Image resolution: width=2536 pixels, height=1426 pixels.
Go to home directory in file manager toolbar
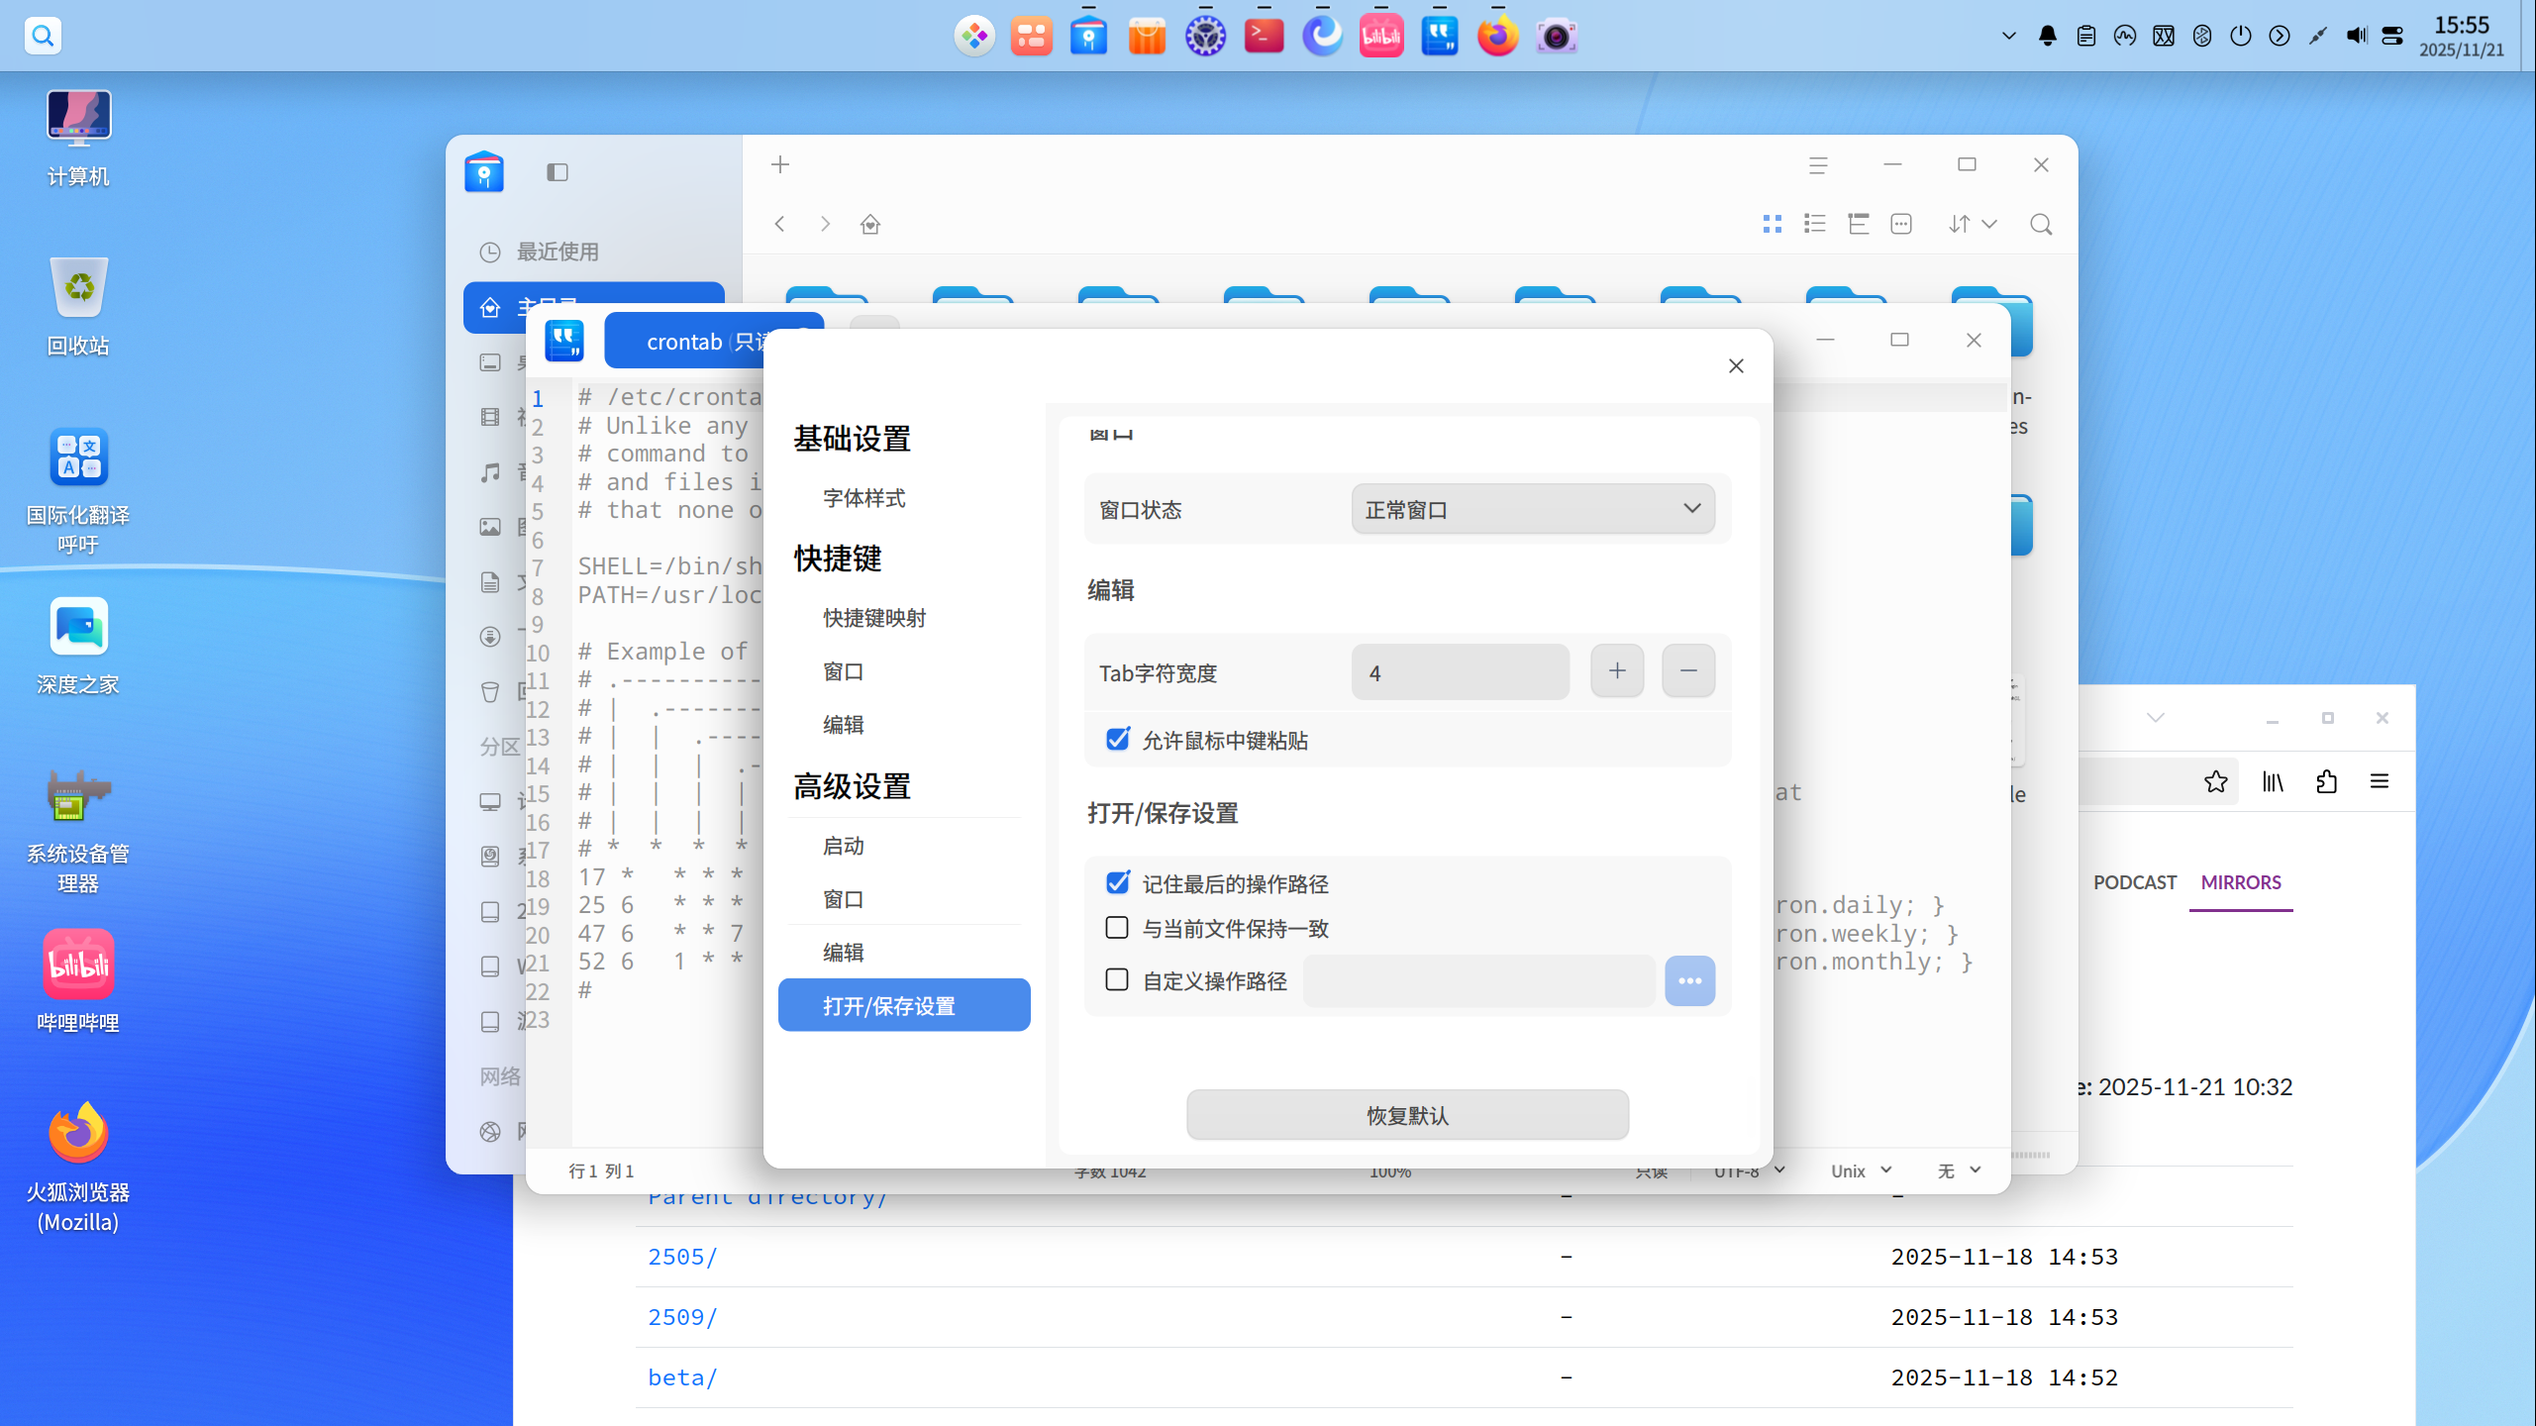870,225
